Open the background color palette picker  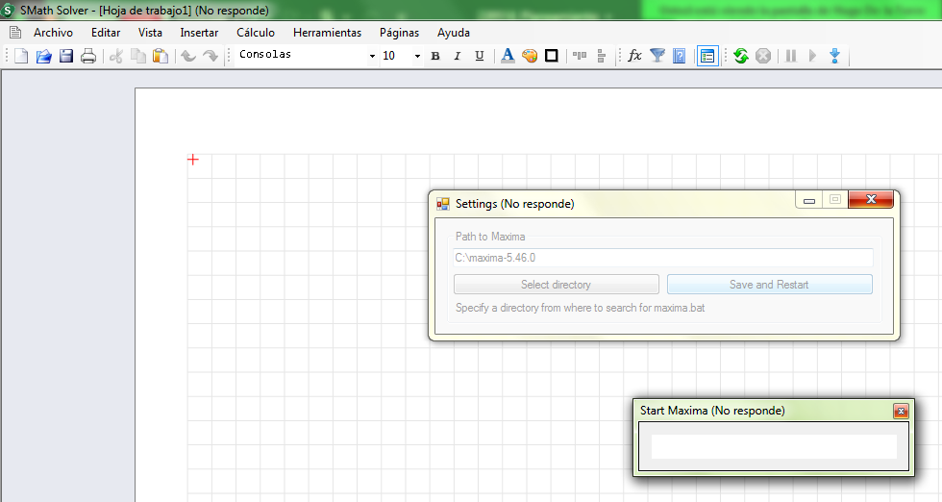coord(530,56)
